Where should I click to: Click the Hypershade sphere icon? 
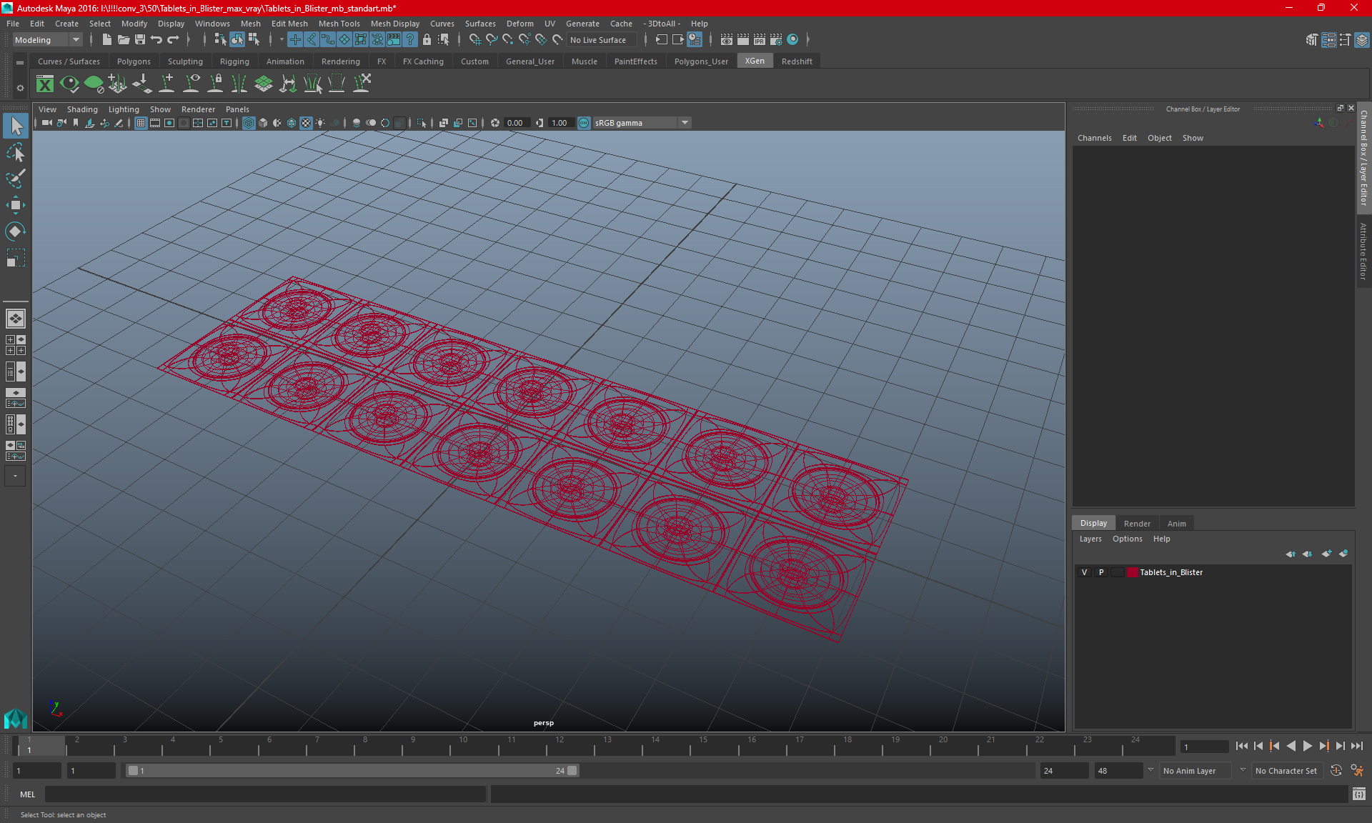click(792, 40)
